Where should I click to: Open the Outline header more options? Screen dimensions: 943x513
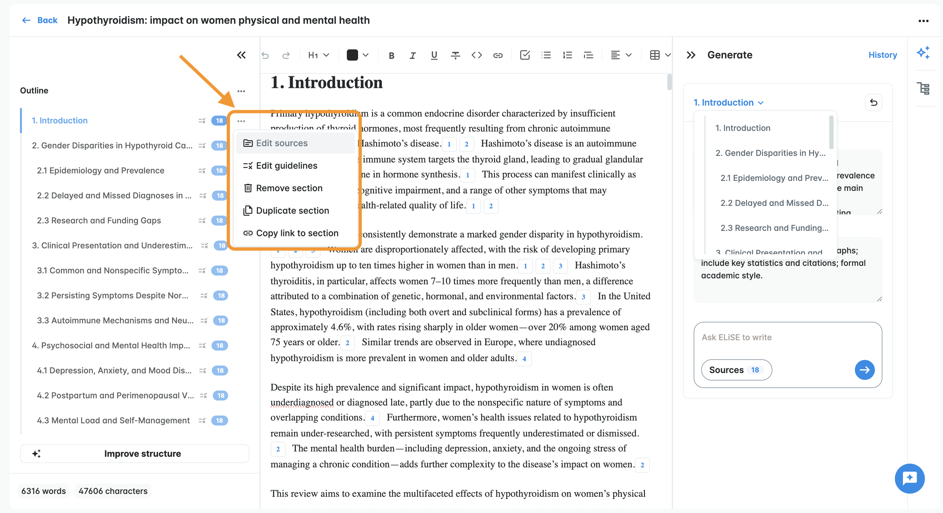241,91
